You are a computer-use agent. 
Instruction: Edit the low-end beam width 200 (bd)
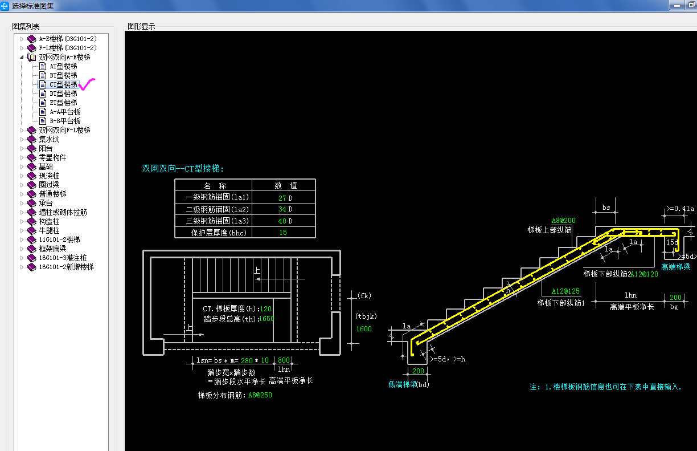[419, 371]
